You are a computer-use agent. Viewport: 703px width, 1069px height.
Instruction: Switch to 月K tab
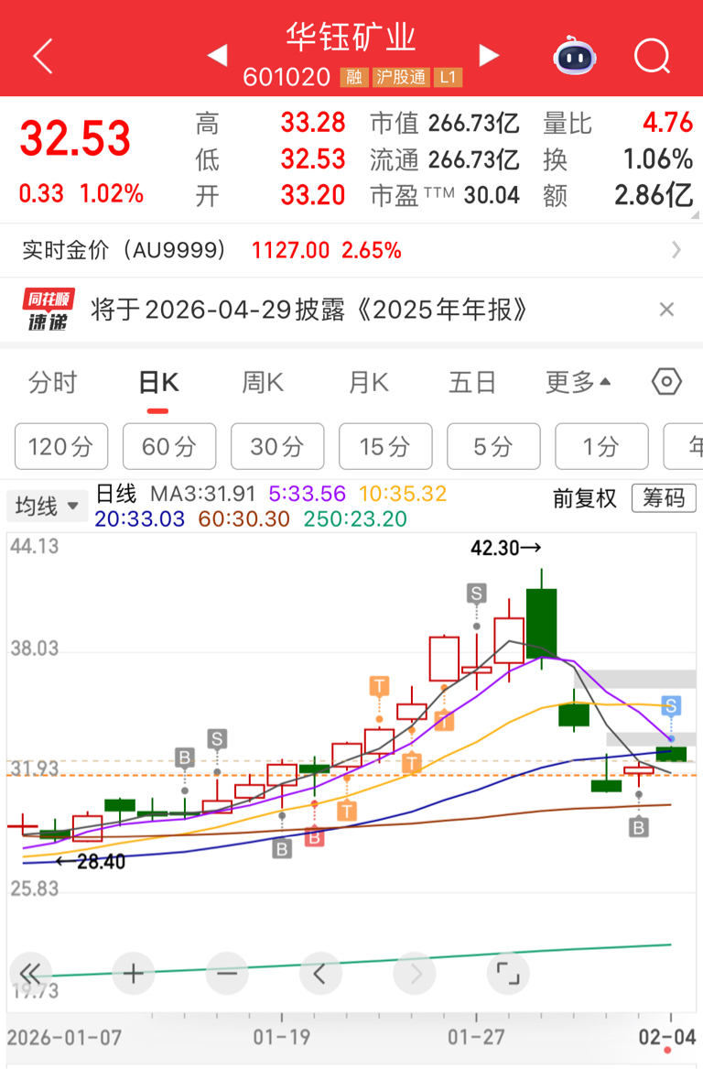pyautogui.click(x=369, y=383)
